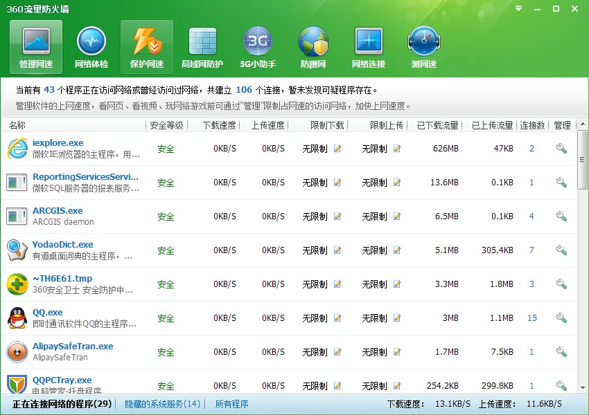This screenshot has width=589, height=415.
Task: Open the 测网速 speed gauge icon
Action: (423, 47)
